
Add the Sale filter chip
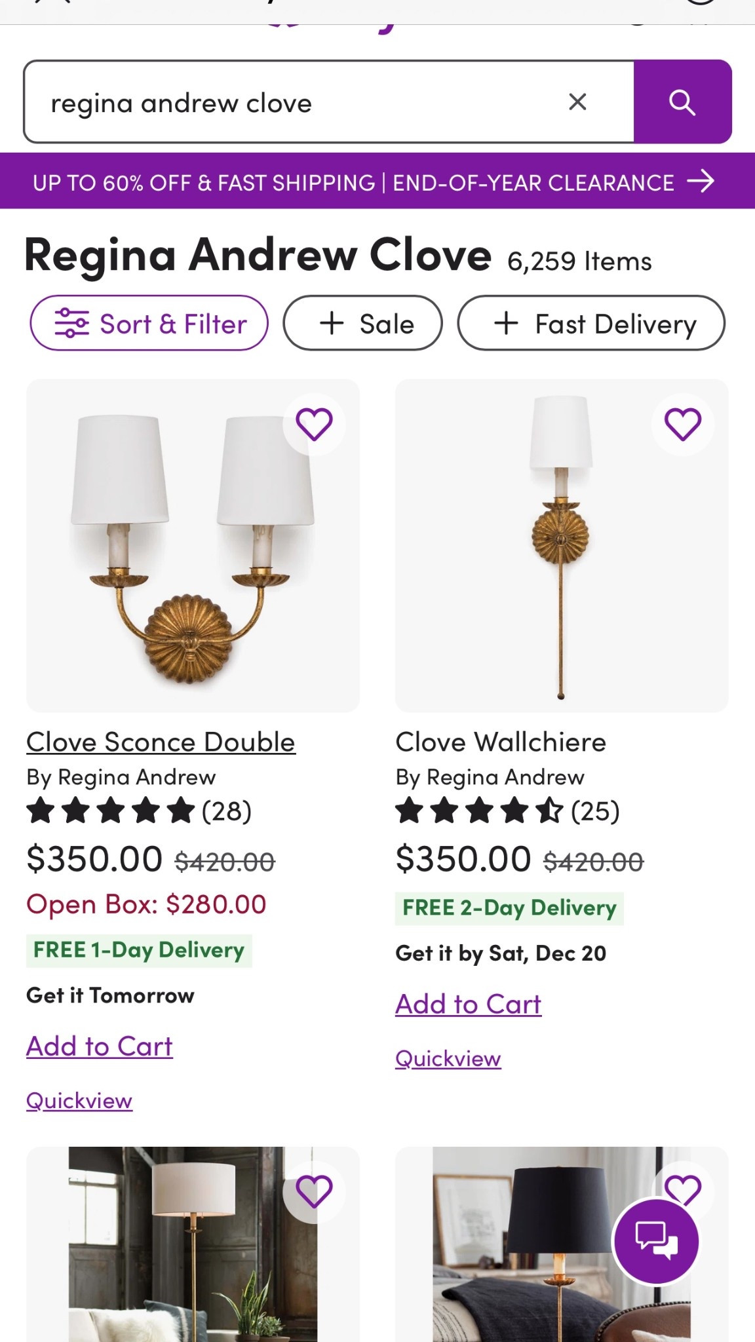(362, 323)
